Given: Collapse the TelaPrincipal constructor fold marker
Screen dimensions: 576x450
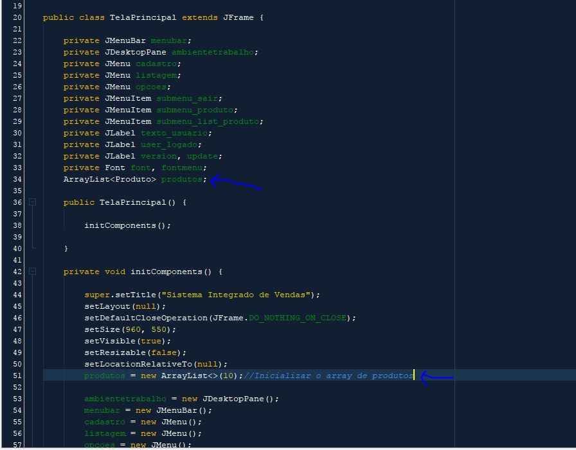Looking at the screenshot, I should [x=32, y=202].
